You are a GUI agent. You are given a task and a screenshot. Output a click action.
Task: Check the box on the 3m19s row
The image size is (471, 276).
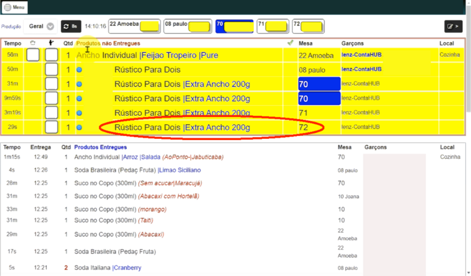[x=51, y=112]
